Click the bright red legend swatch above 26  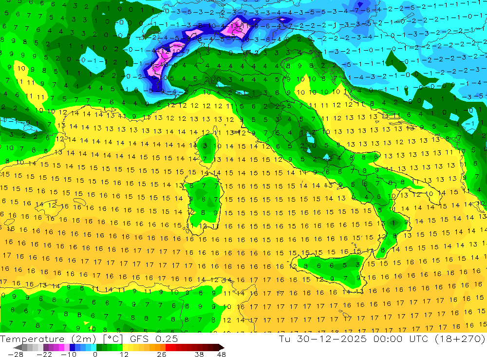[x=168, y=347]
